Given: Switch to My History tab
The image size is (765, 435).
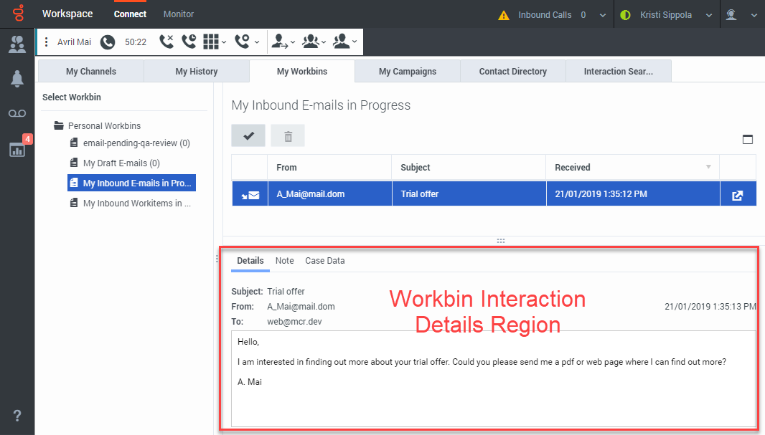Looking at the screenshot, I should [197, 71].
